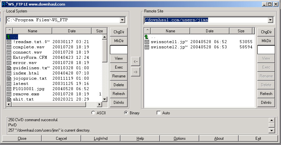The height and width of the screenshot is (145, 281).
Task: Sort remote files by Name column
Action: coord(170,31)
